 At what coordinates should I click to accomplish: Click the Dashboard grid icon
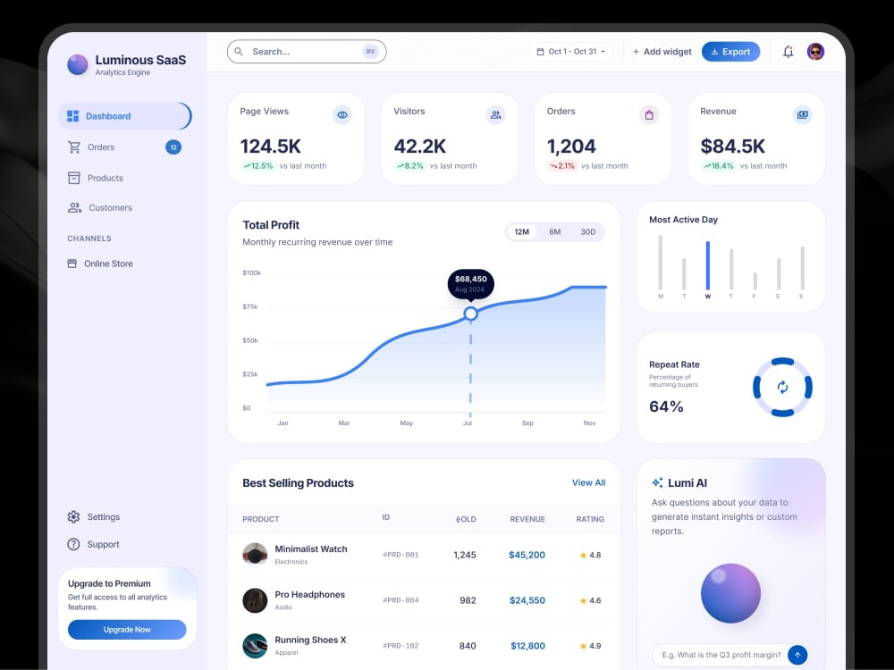point(73,116)
